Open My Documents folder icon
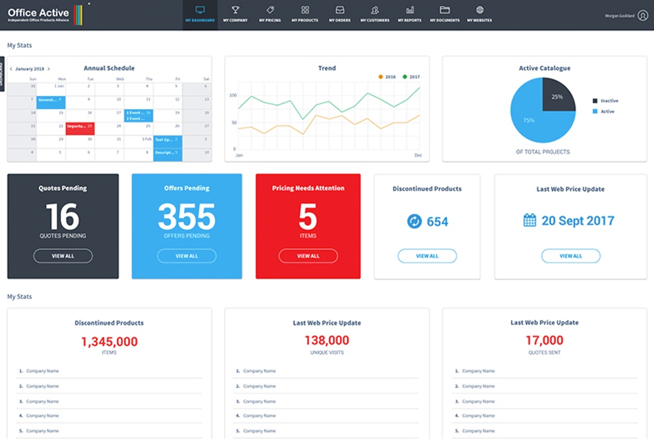This screenshot has width=654, height=439. tap(444, 10)
